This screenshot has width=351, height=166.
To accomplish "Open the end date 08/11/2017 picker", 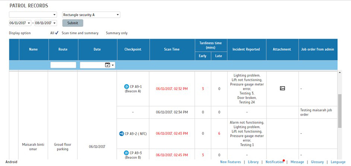I will (x=46, y=23).
